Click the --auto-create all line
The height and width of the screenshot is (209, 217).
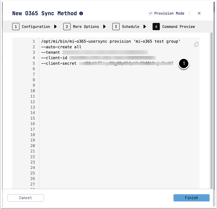coord(61,47)
